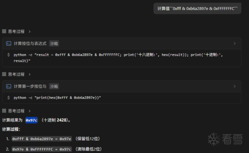Expand the 计算按位与表达式 panel chevron

tap(234, 43)
